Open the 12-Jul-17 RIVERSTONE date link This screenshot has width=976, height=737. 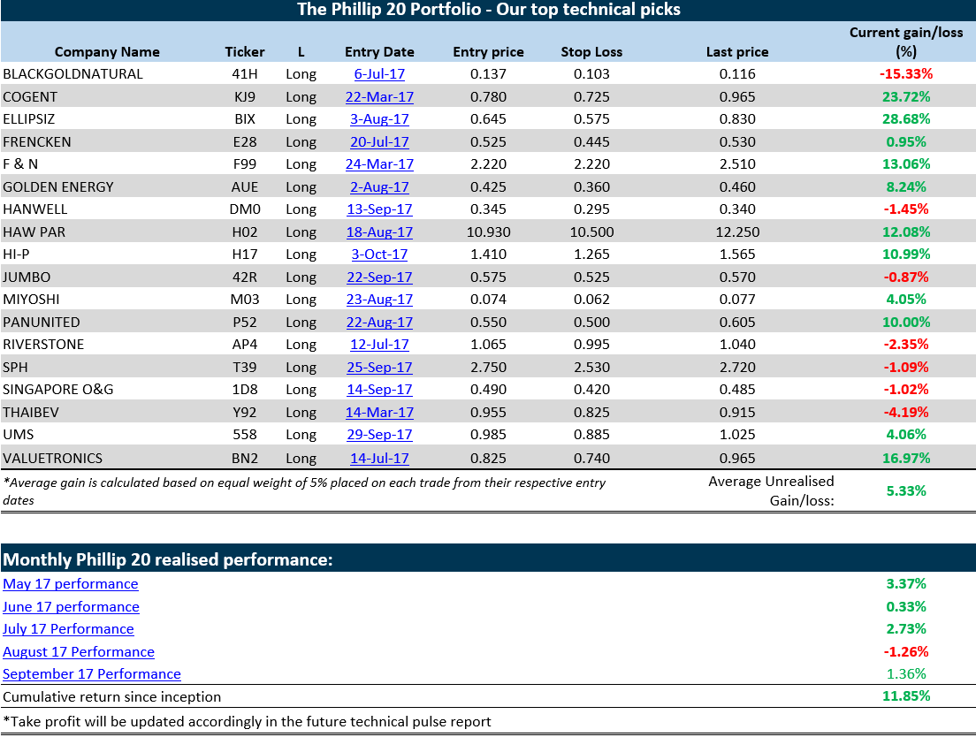[379, 345]
